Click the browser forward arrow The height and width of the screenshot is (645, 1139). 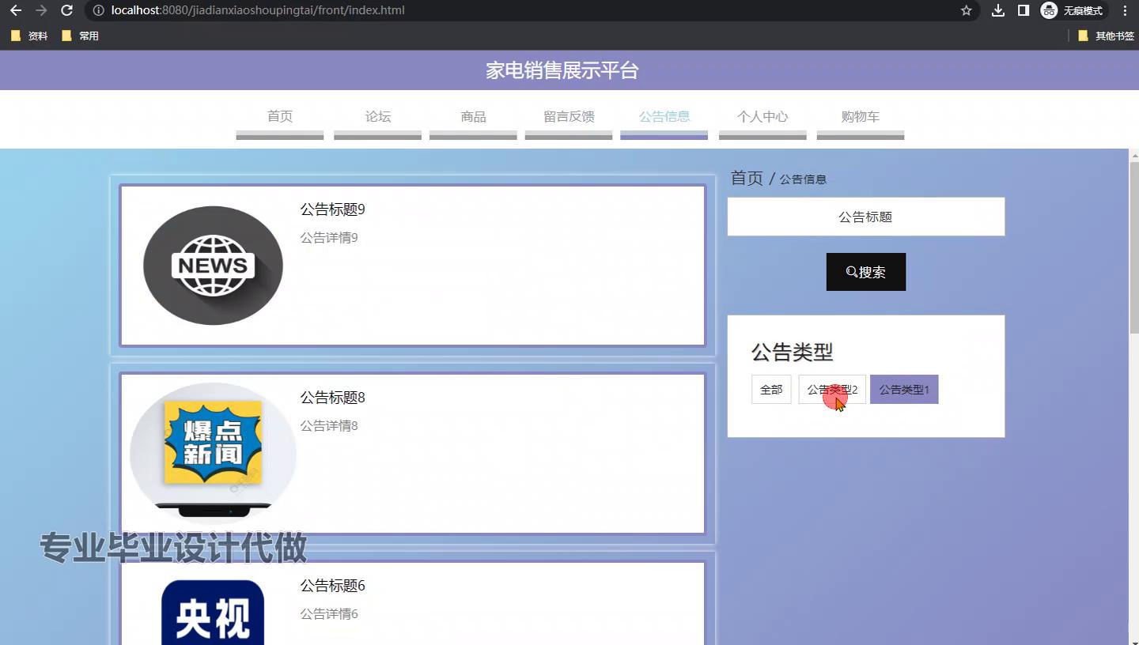click(x=41, y=10)
